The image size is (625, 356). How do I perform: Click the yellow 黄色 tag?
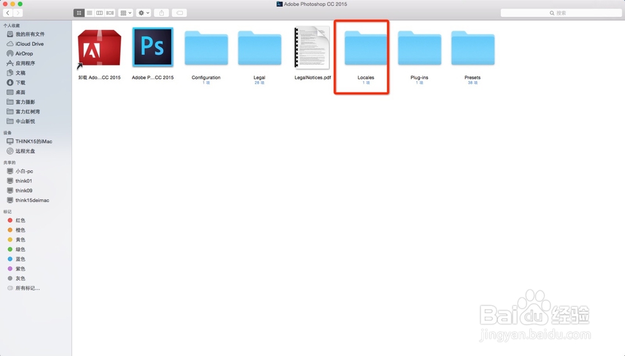pyautogui.click(x=20, y=240)
